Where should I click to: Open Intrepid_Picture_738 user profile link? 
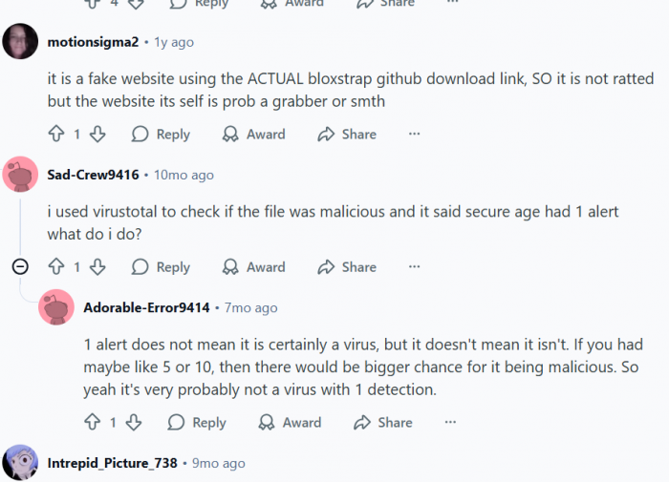[x=112, y=463]
